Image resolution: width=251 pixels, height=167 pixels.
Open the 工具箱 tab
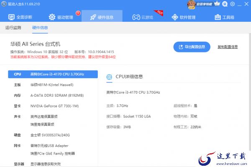[x=224, y=17]
